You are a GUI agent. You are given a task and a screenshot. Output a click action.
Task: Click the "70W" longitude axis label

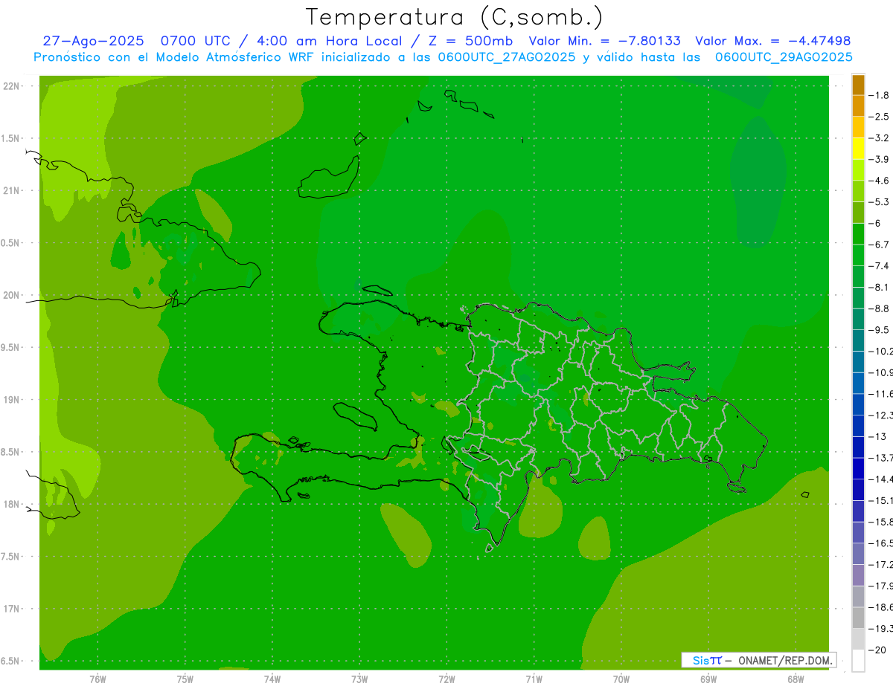[621, 679]
